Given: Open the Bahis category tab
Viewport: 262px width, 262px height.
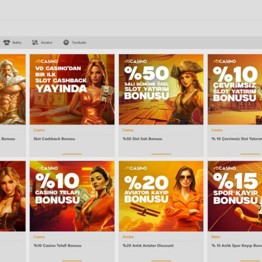Looking at the screenshot, I should (12, 43).
